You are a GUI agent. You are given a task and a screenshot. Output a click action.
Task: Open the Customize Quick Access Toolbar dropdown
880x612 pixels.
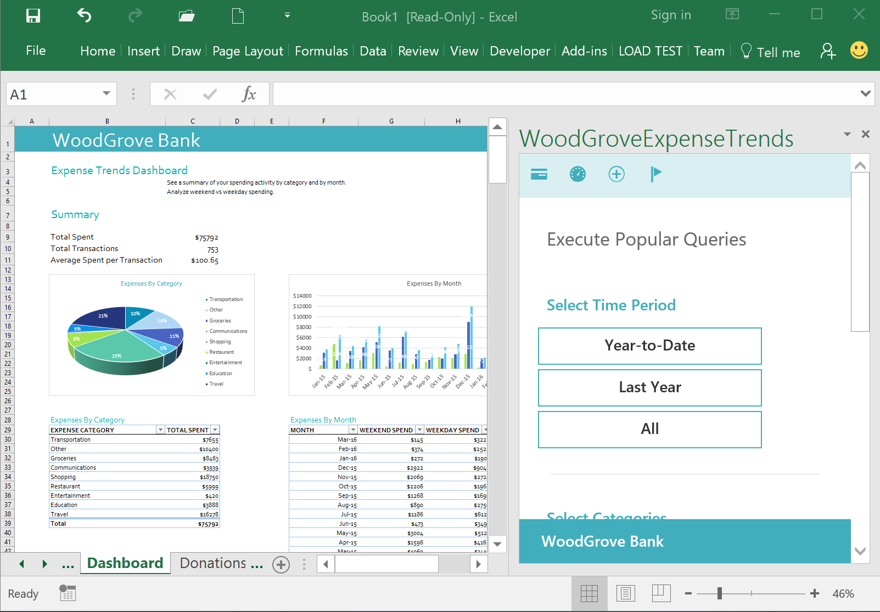click(x=287, y=15)
